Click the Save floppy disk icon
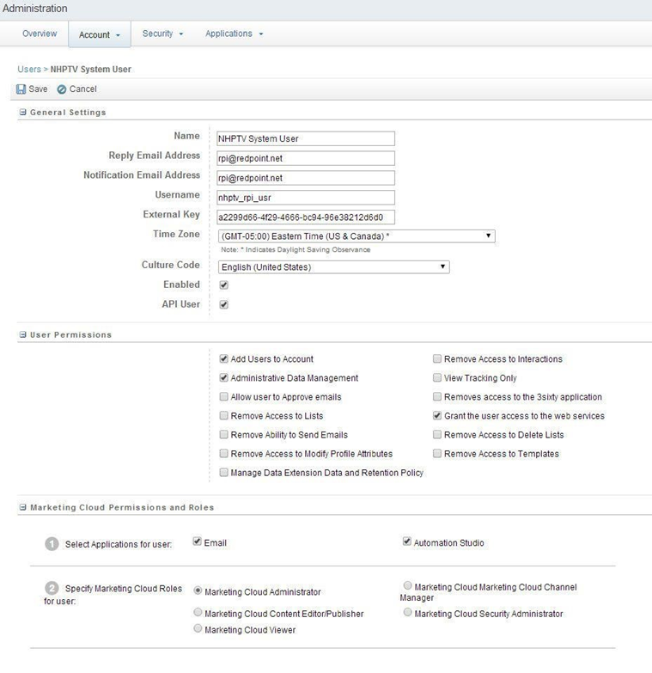 click(x=21, y=89)
